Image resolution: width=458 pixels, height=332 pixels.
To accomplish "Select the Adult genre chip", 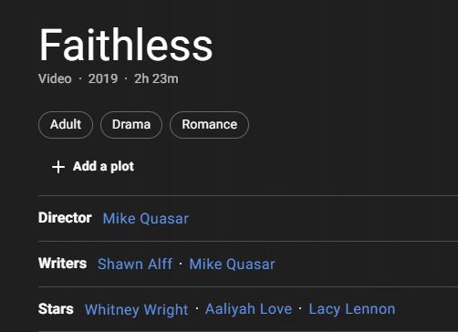I will coord(66,125).
